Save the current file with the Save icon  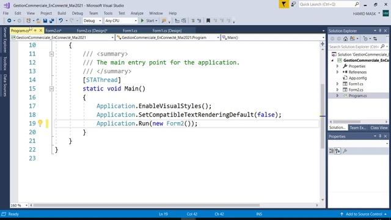click(x=45, y=21)
